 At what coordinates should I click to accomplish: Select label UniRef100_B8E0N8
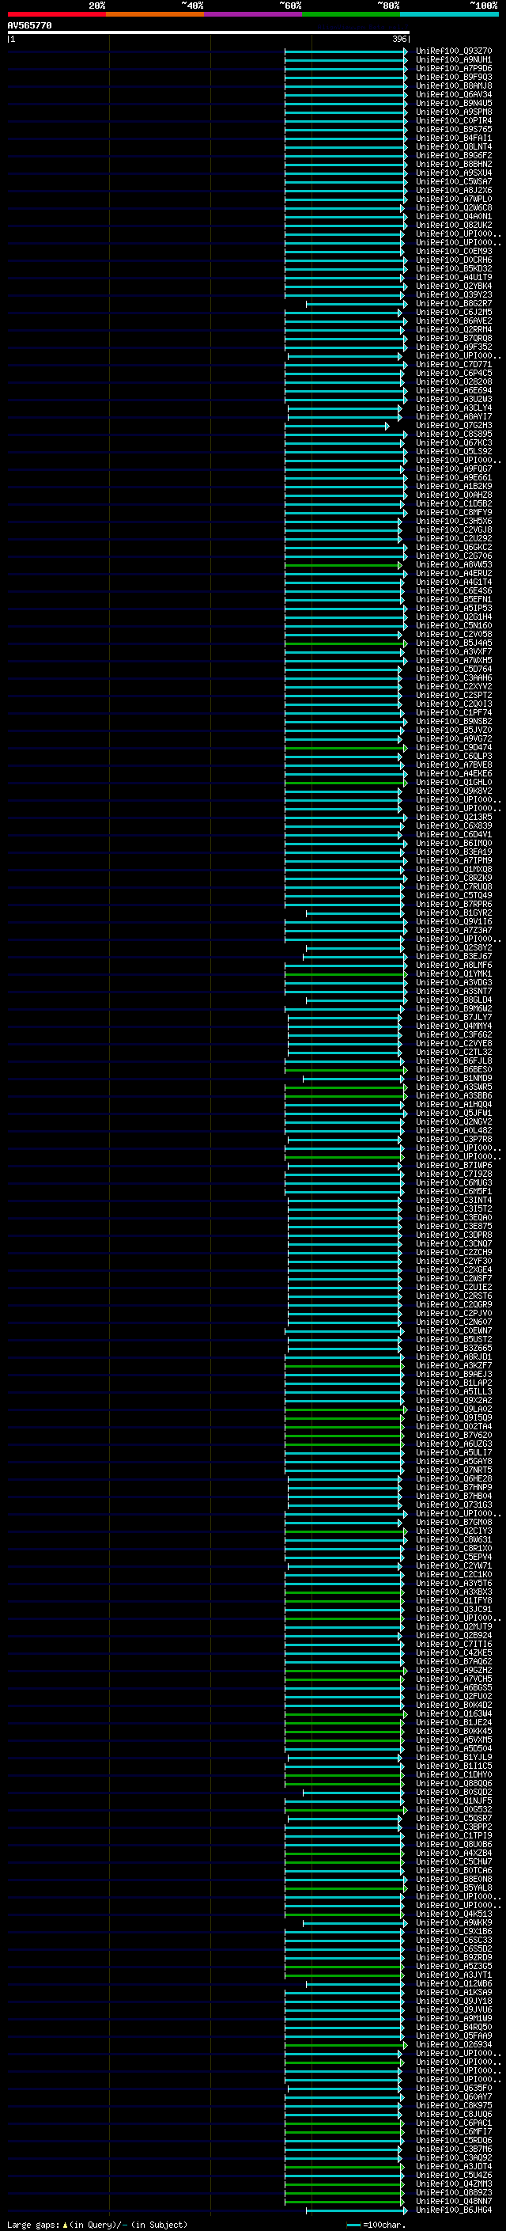pos(454,1880)
